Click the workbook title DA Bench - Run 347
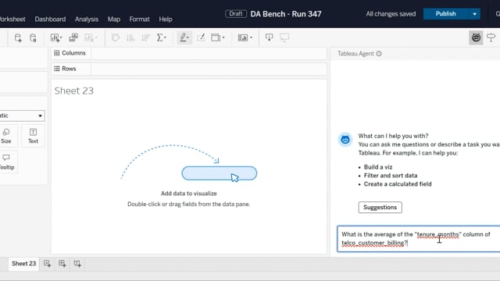This screenshot has width=500, height=281. (286, 14)
